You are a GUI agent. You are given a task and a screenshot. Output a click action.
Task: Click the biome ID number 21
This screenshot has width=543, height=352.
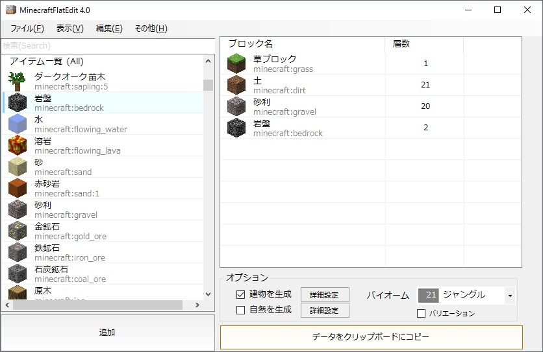point(429,295)
